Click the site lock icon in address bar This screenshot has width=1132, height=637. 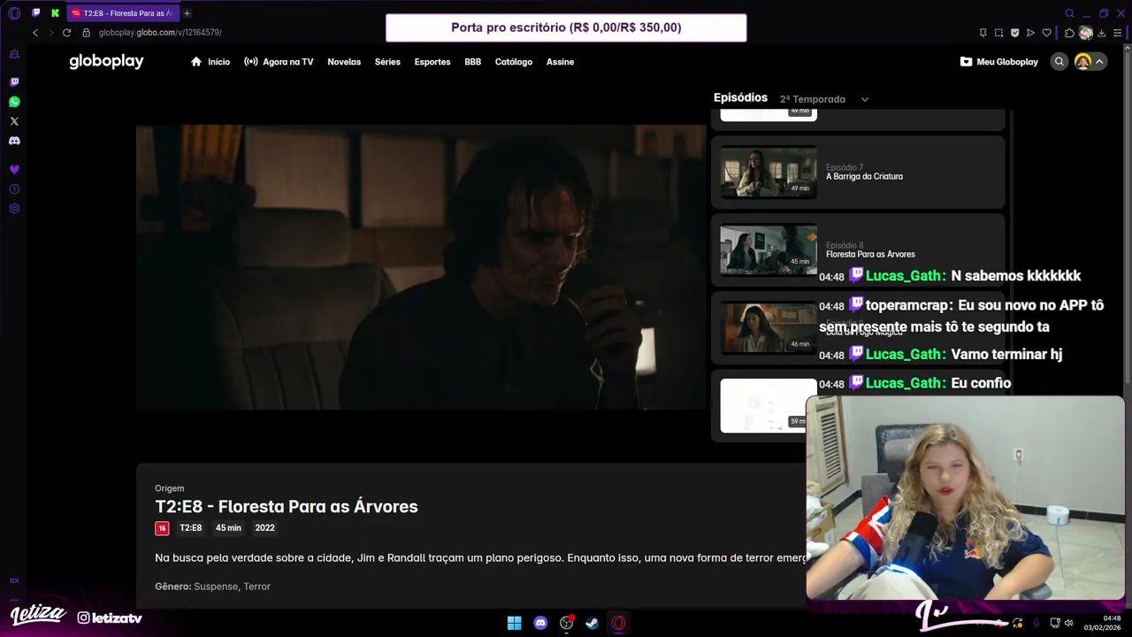(x=87, y=33)
